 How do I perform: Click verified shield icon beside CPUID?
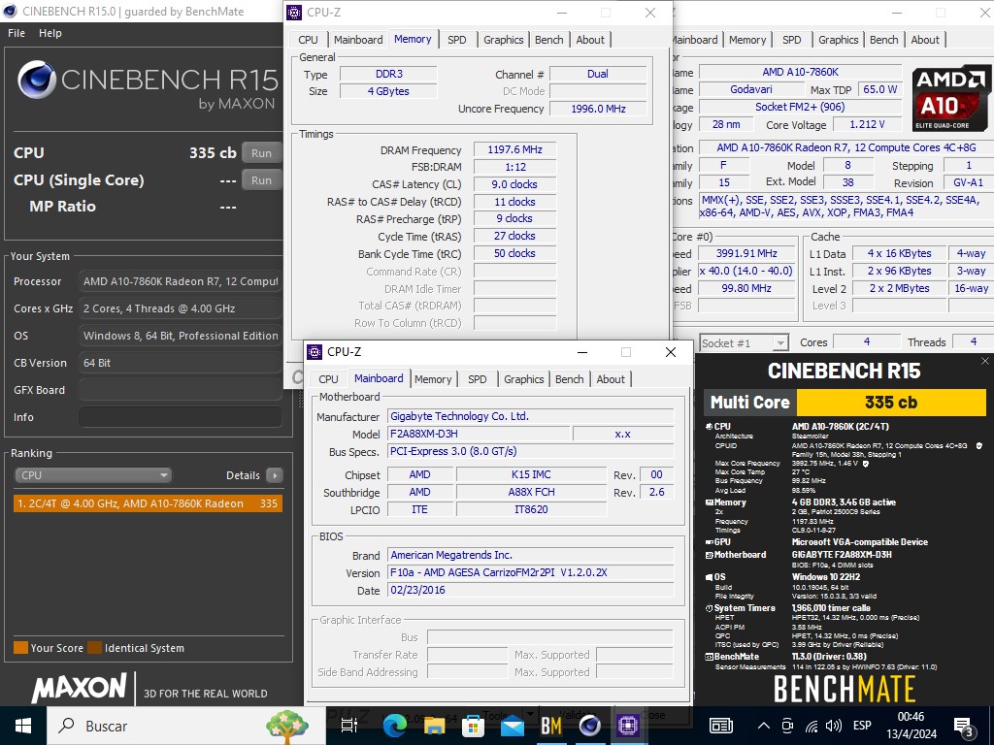[979, 445]
